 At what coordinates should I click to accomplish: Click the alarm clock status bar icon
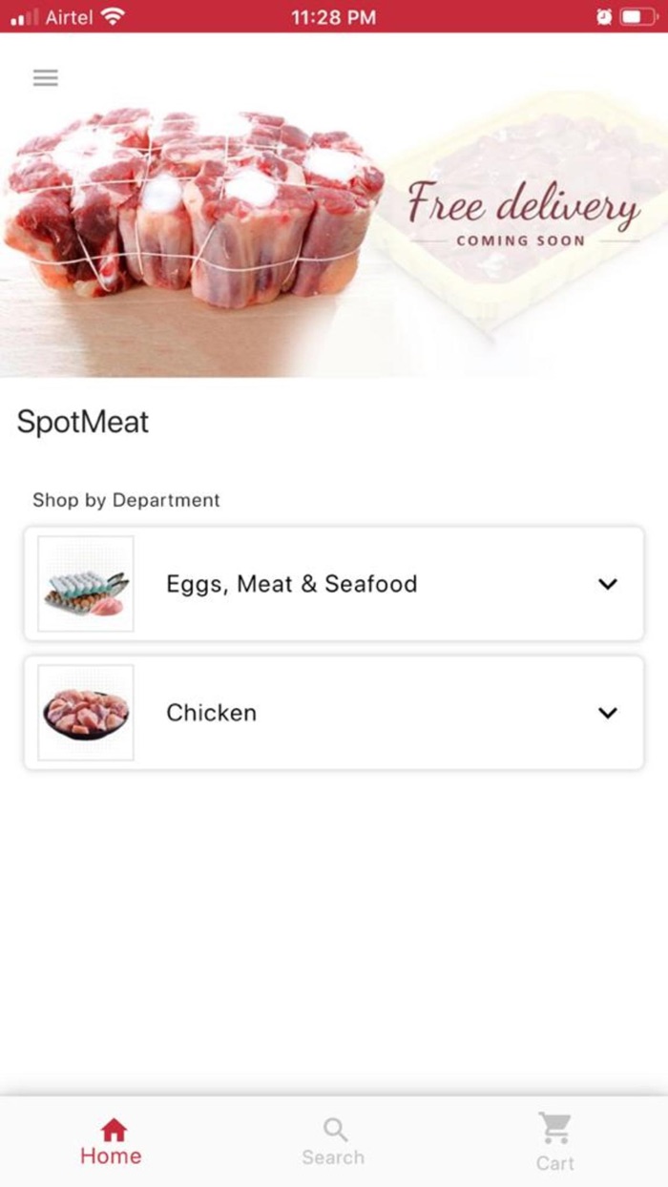604,16
